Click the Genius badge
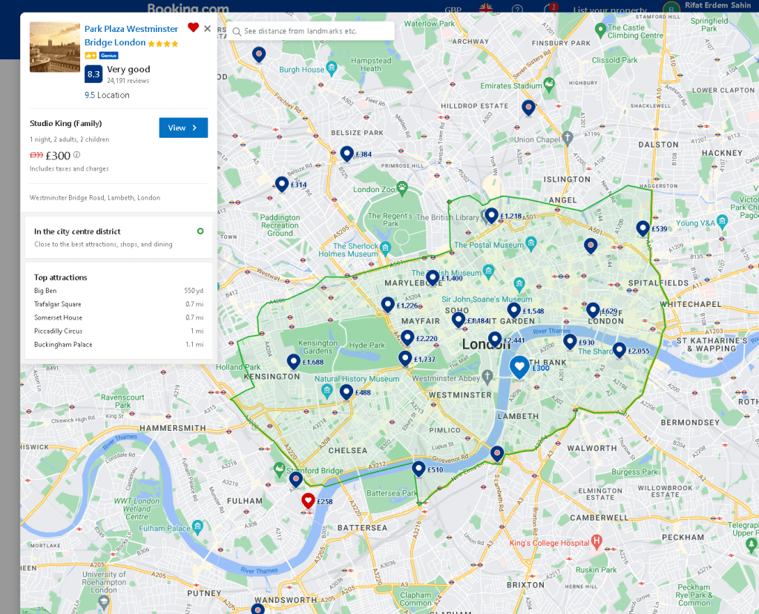Screen dimensions: 759x614 (109, 56)
